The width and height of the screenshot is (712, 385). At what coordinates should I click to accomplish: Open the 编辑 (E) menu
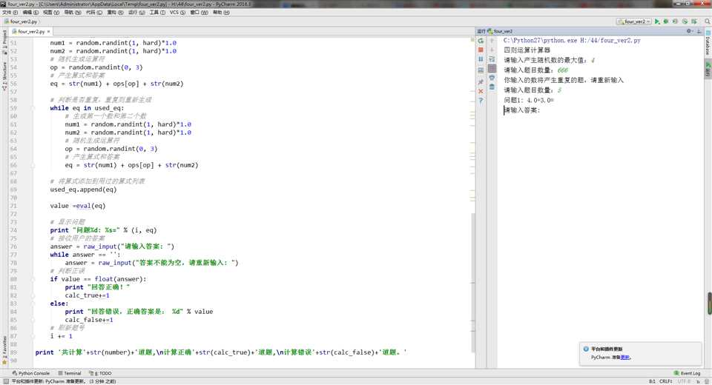[x=30, y=13]
